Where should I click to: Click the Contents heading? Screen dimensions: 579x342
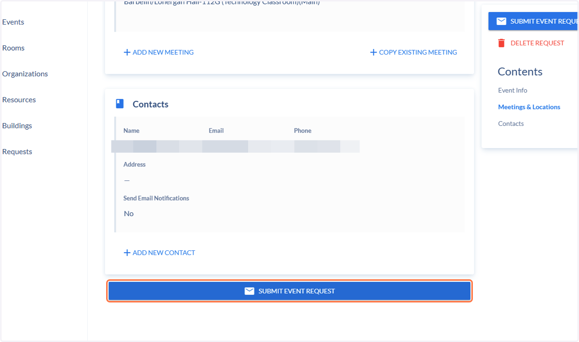tap(520, 72)
